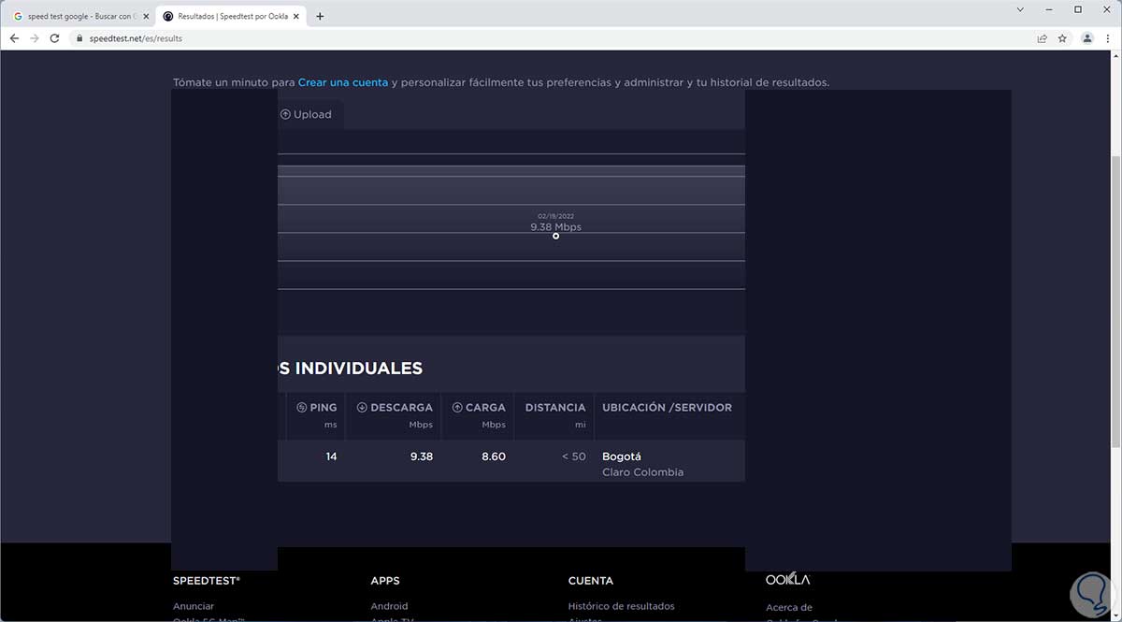The image size is (1122, 622).
Task: Minimize the Chrome window
Action: [x=1048, y=8]
